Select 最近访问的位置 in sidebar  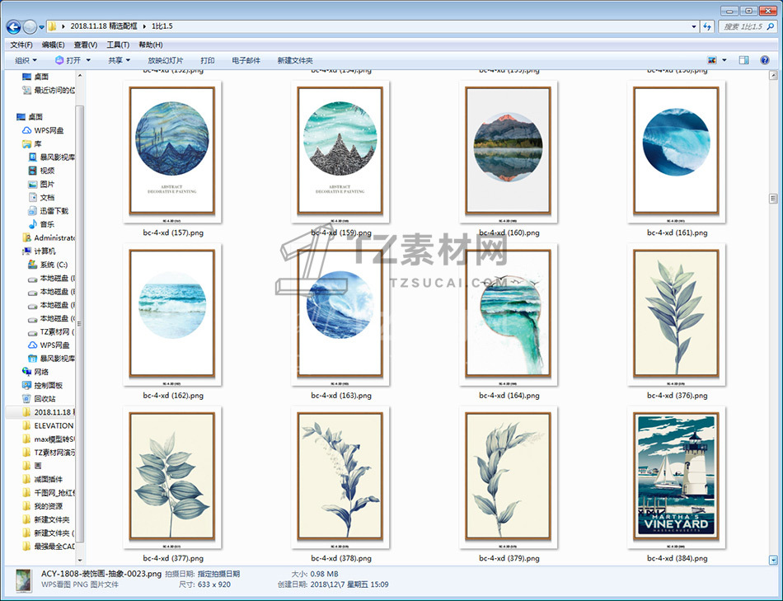pyautogui.click(x=49, y=91)
